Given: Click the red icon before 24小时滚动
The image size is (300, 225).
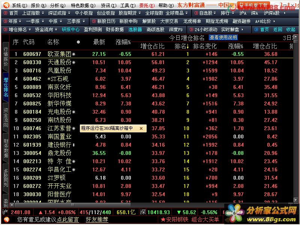Looking at the screenshot, I should [x=191, y=30].
